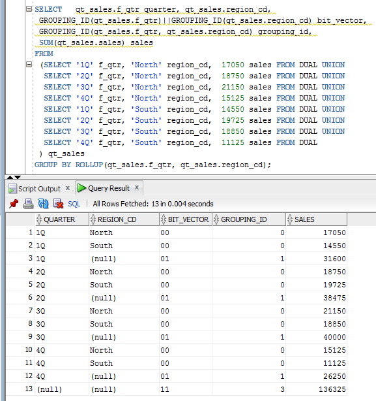Select the cell with total sales 136325

(x=316, y=389)
